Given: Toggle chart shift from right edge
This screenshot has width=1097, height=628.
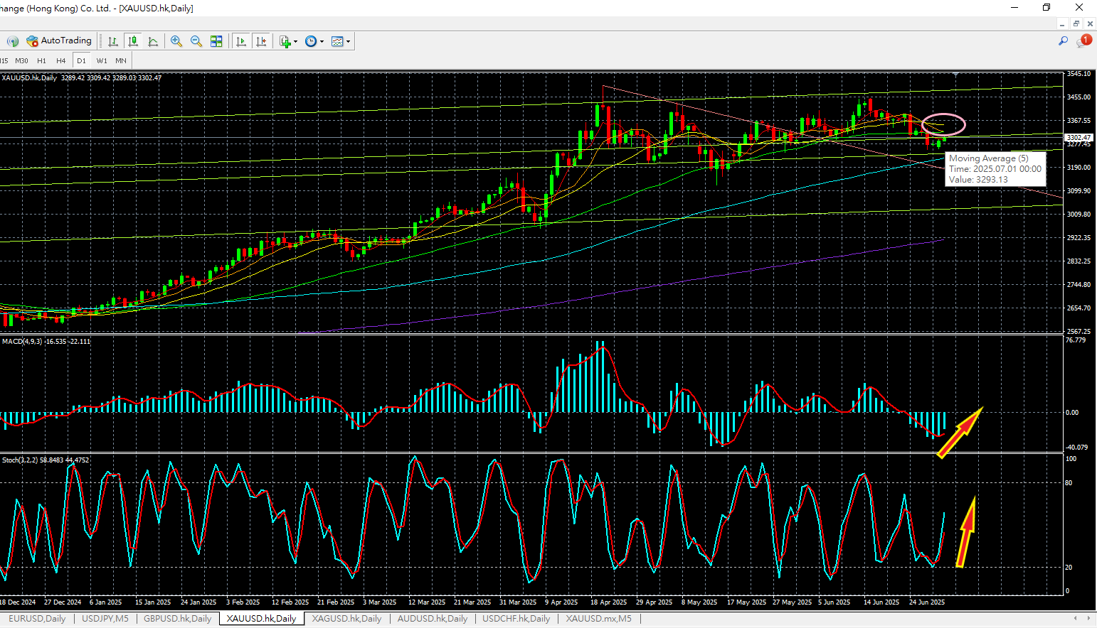Looking at the screenshot, I should (x=261, y=41).
